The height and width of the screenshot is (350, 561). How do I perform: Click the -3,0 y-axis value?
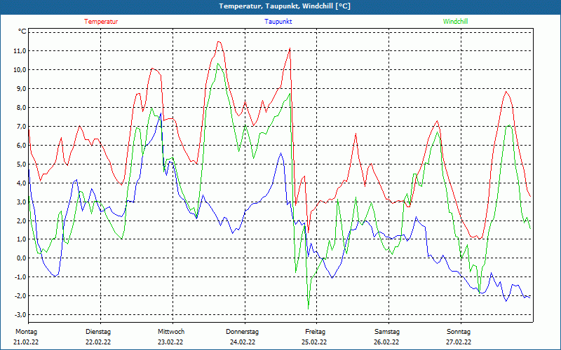point(20,315)
